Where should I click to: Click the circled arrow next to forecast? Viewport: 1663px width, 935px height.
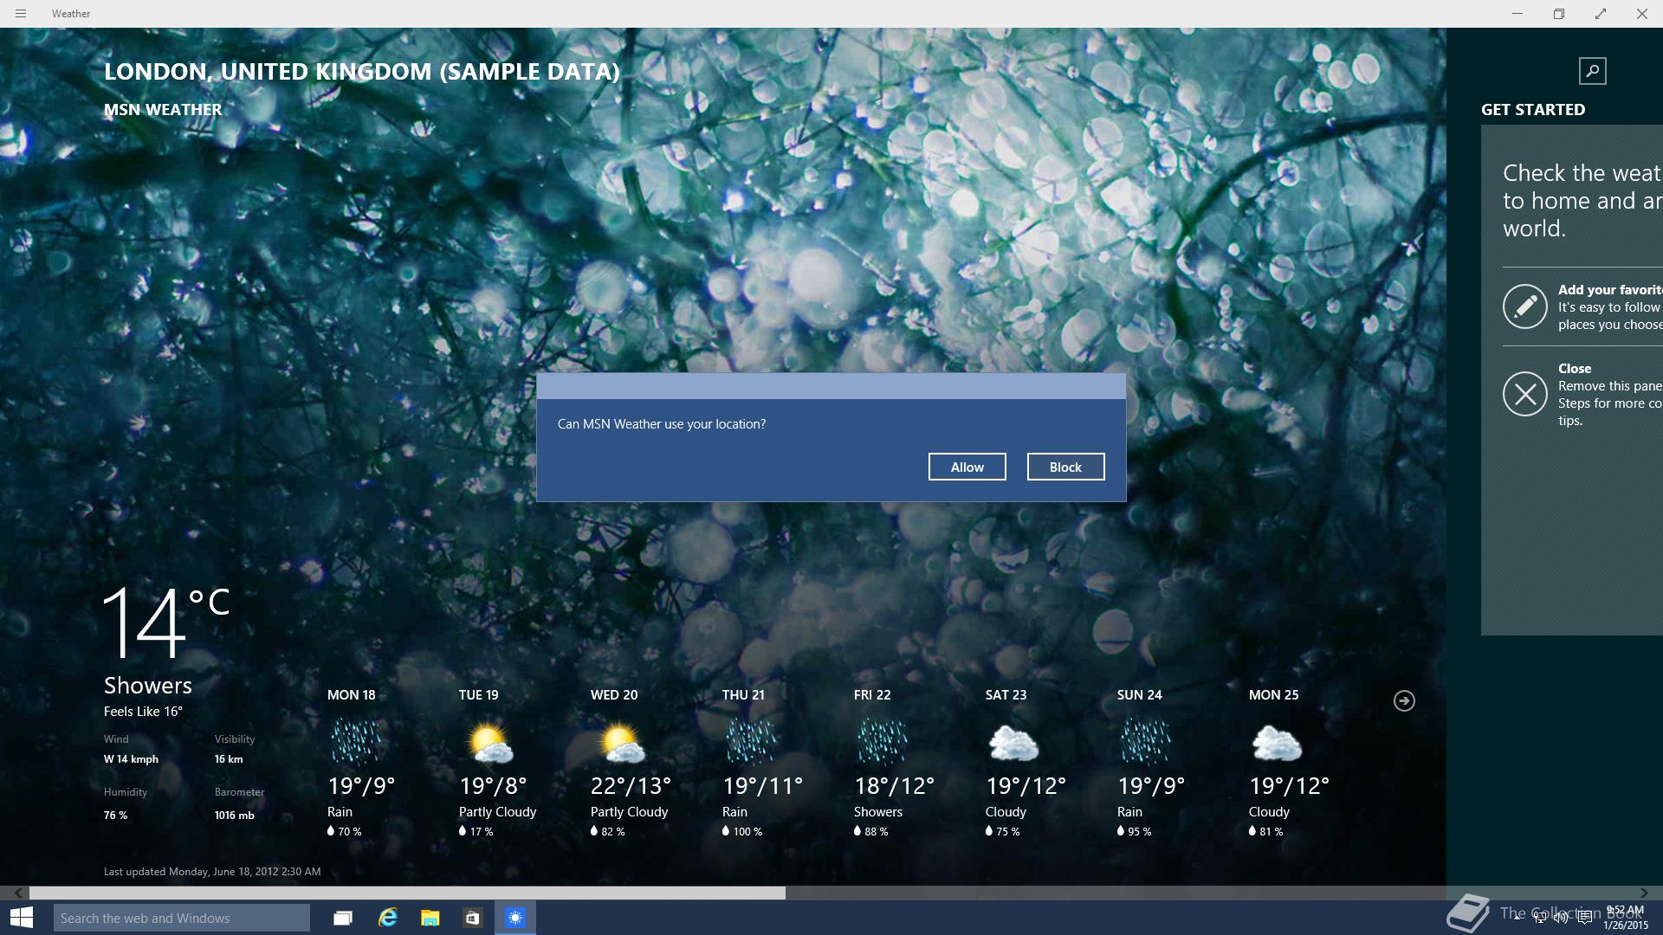pos(1404,700)
